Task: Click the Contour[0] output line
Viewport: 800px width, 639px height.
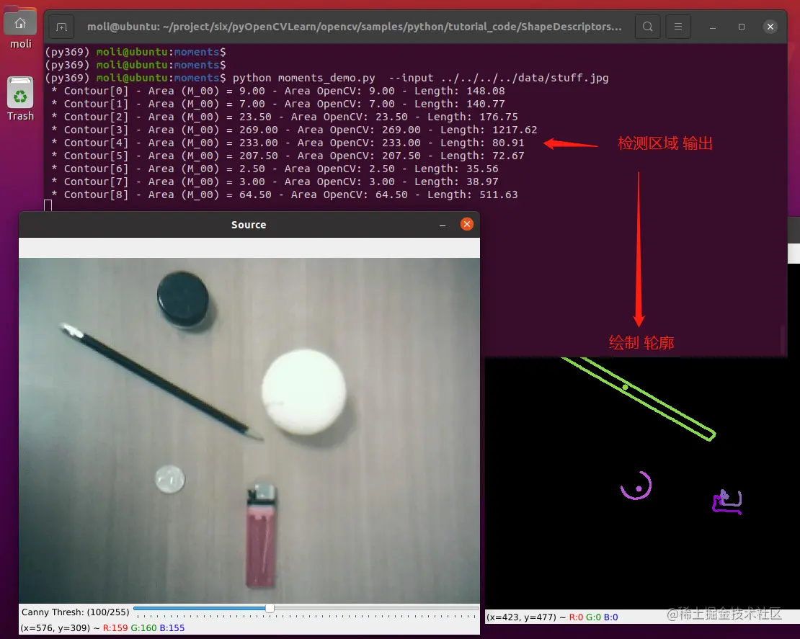Action: 277,91
